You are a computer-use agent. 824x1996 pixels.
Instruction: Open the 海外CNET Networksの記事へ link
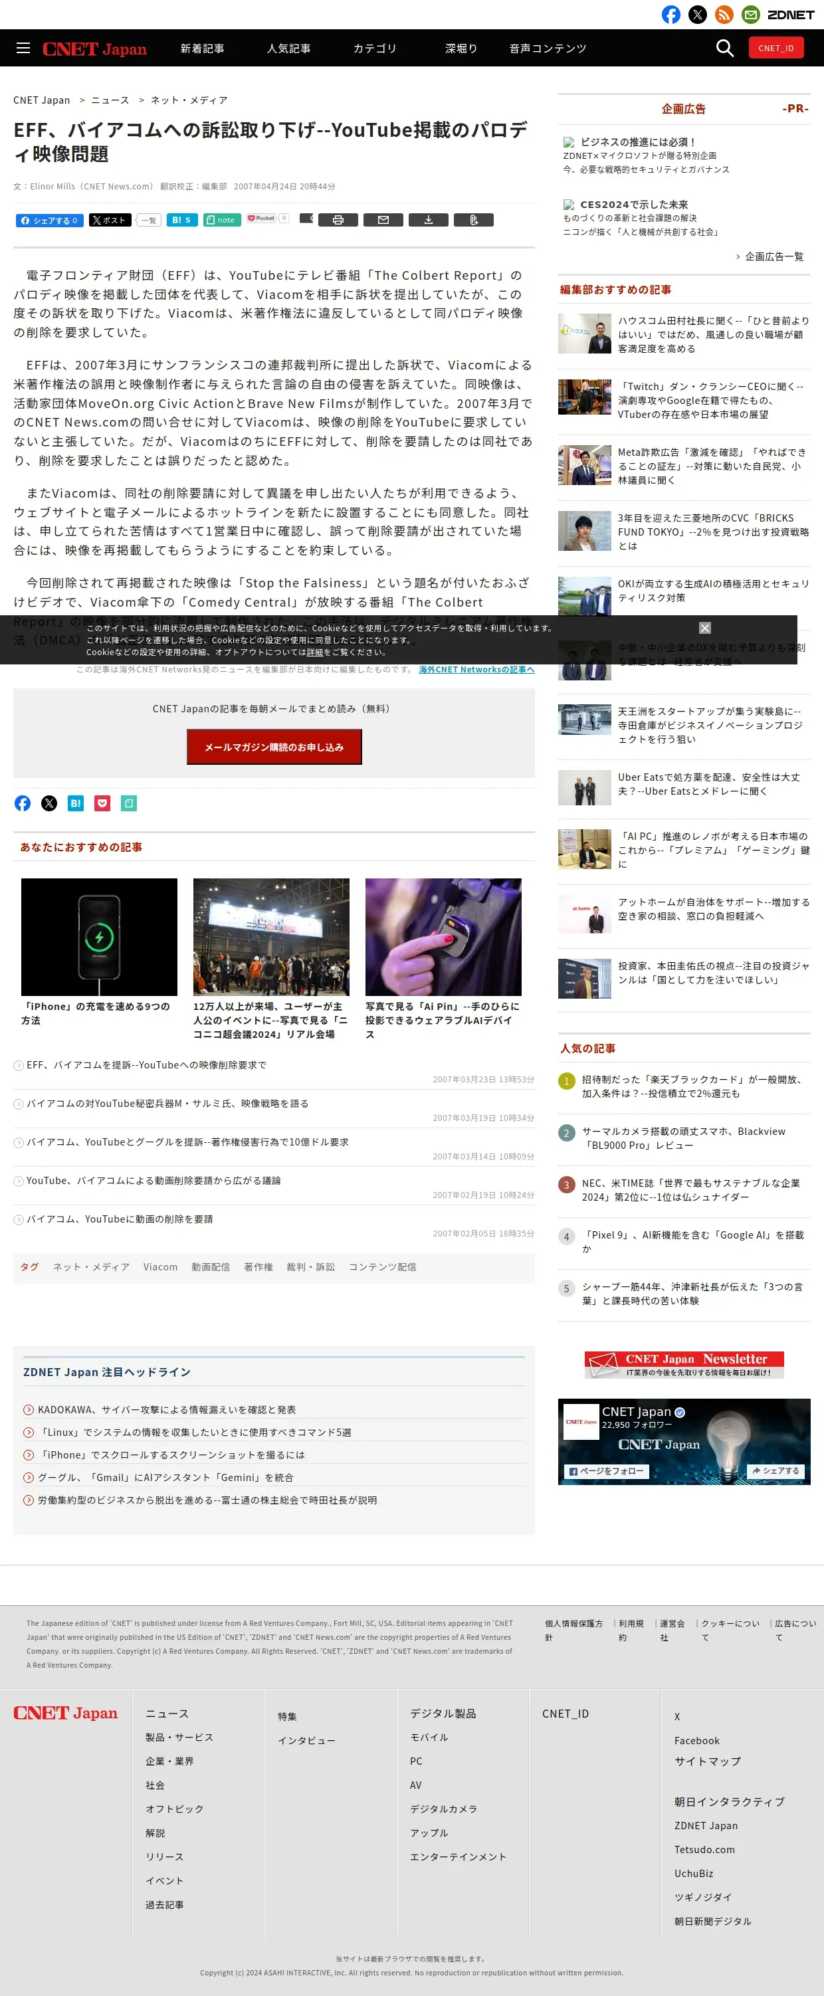coord(476,670)
